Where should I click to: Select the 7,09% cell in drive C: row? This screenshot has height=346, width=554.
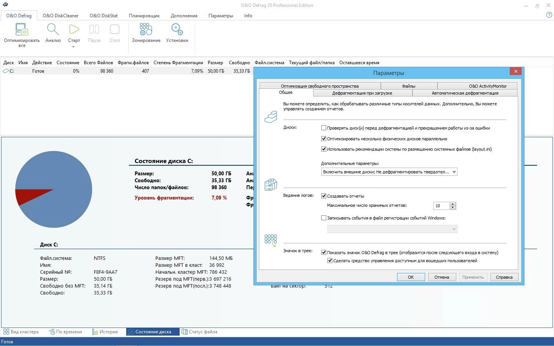197,71
